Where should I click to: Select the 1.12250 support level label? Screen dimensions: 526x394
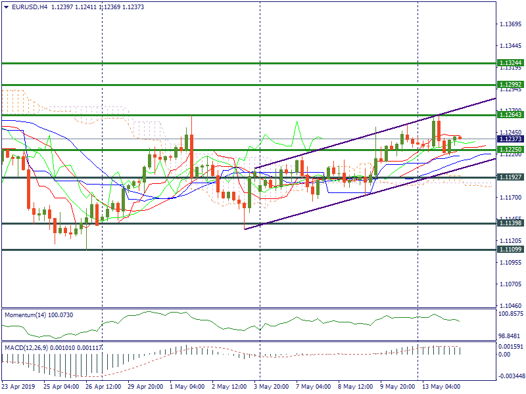[x=510, y=150]
